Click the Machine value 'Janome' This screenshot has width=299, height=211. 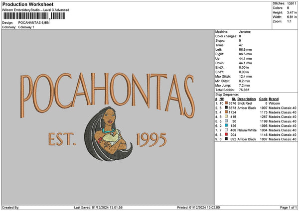[x=245, y=32]
